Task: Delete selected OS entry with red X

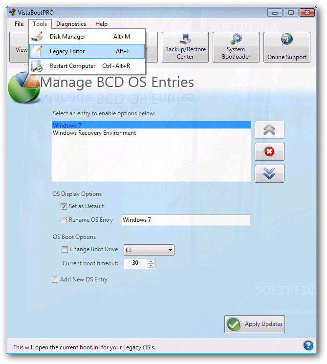Action: pos(269,151)
